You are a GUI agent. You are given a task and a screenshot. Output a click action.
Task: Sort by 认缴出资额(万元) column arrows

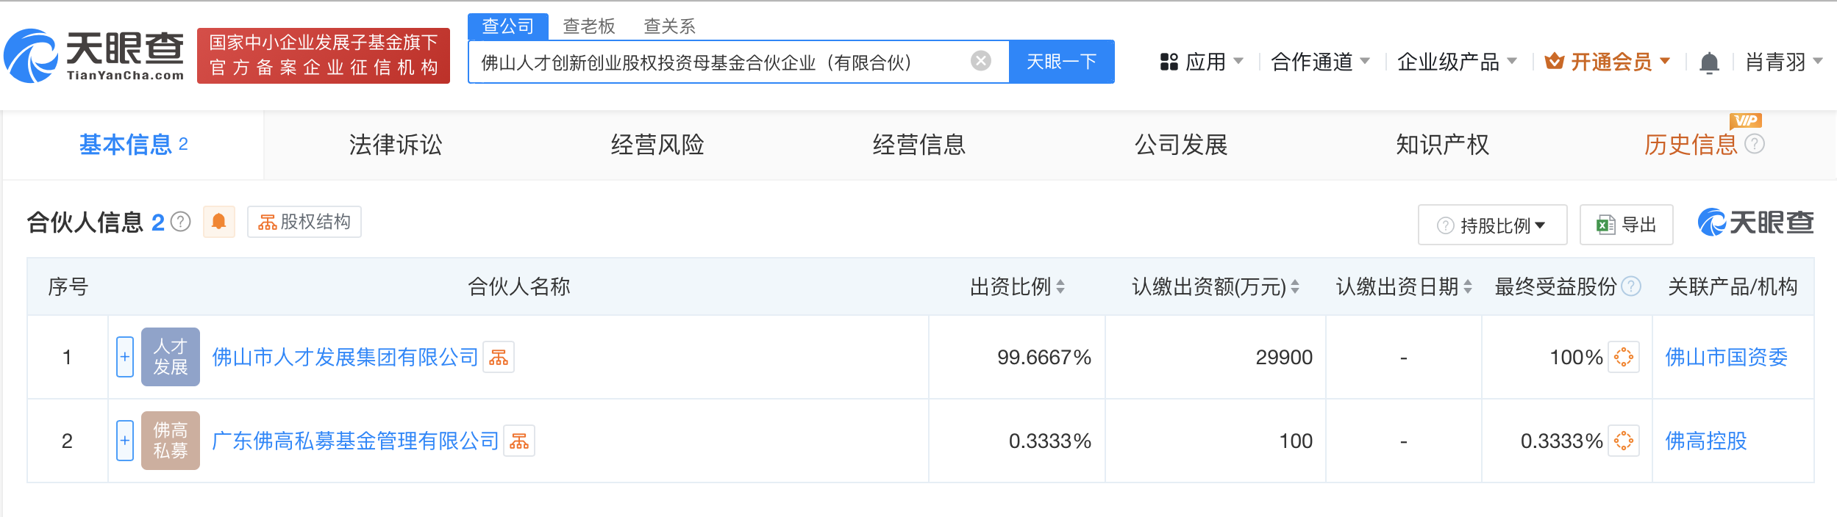(1295, 286)
